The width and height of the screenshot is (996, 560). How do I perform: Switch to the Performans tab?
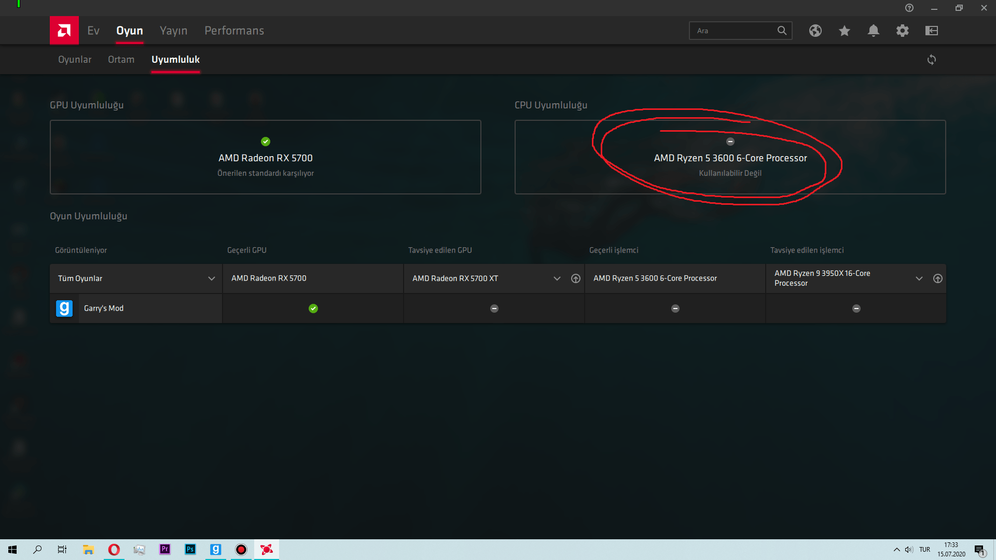click(234, 31)
